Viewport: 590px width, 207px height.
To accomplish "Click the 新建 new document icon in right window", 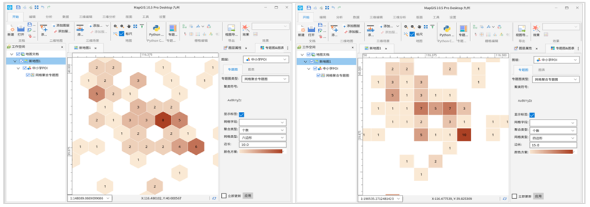I will 301,31.
